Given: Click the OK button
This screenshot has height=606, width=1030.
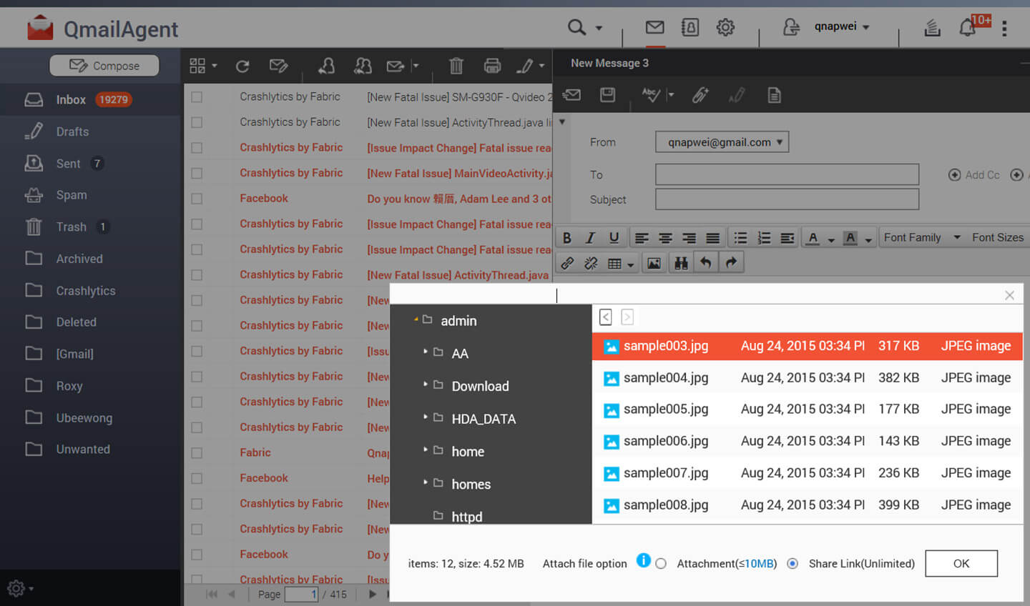Looking at the screenshot, I should pos(961,563).
